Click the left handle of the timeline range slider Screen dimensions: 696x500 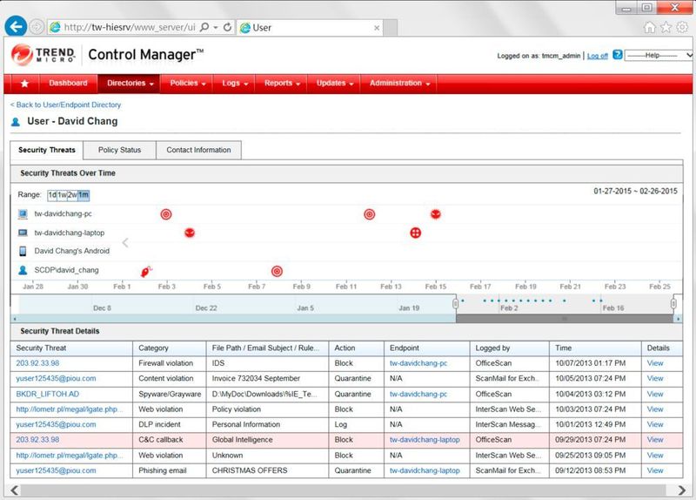tap(455, 303)
